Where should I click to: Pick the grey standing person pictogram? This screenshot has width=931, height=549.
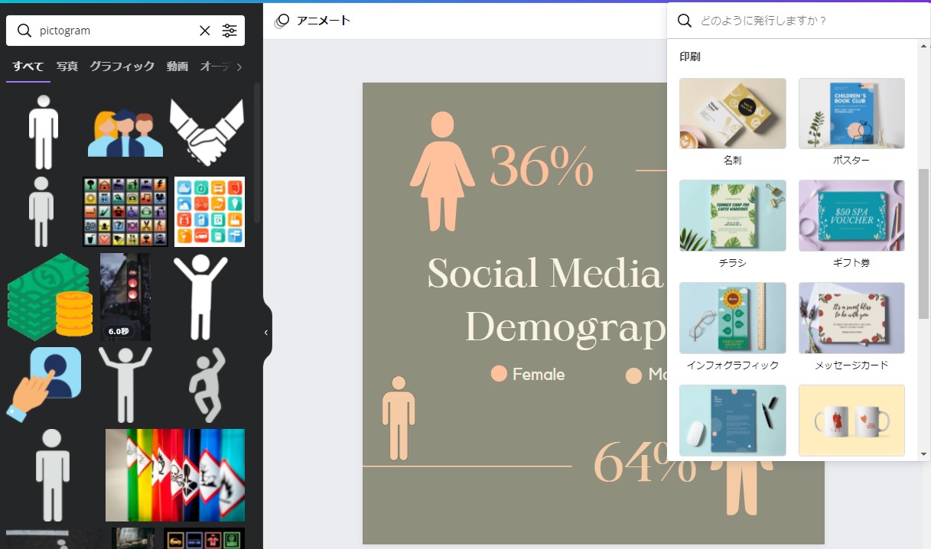pyautogui.click(x=42, y=212)
